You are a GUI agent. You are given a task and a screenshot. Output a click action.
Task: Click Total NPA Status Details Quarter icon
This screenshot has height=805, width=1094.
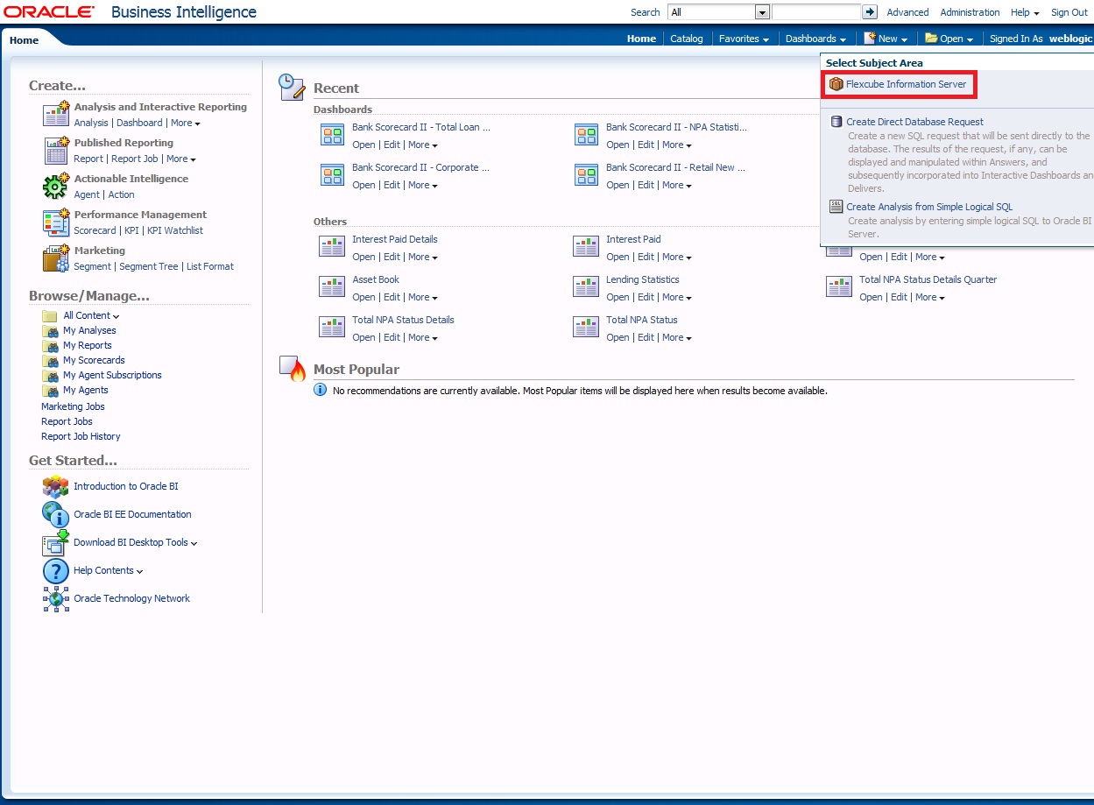tap(839, 286)
